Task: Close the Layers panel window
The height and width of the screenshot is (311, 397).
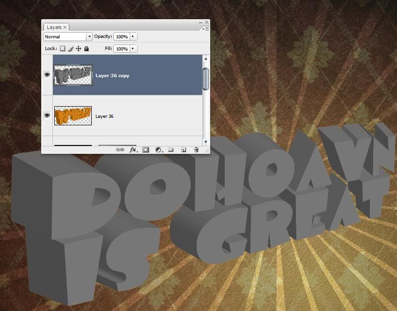Action: 206,22
